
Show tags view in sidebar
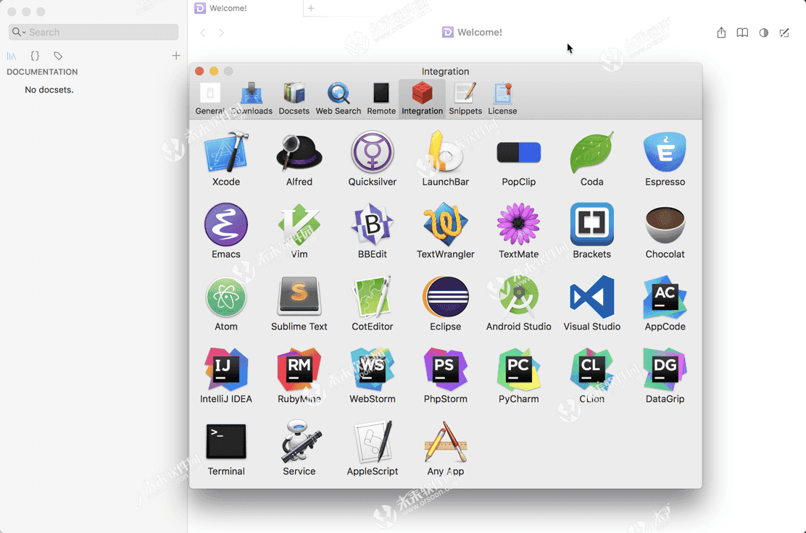coord(58,56)
